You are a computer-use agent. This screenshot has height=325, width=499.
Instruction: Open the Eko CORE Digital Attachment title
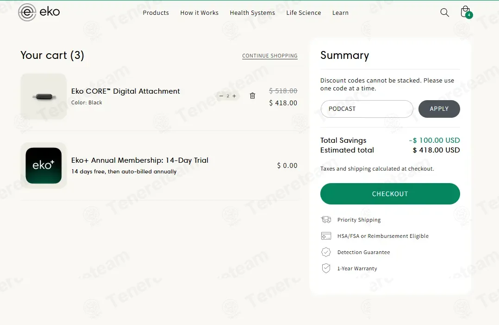pyautogui.click(x=125, y=91)
